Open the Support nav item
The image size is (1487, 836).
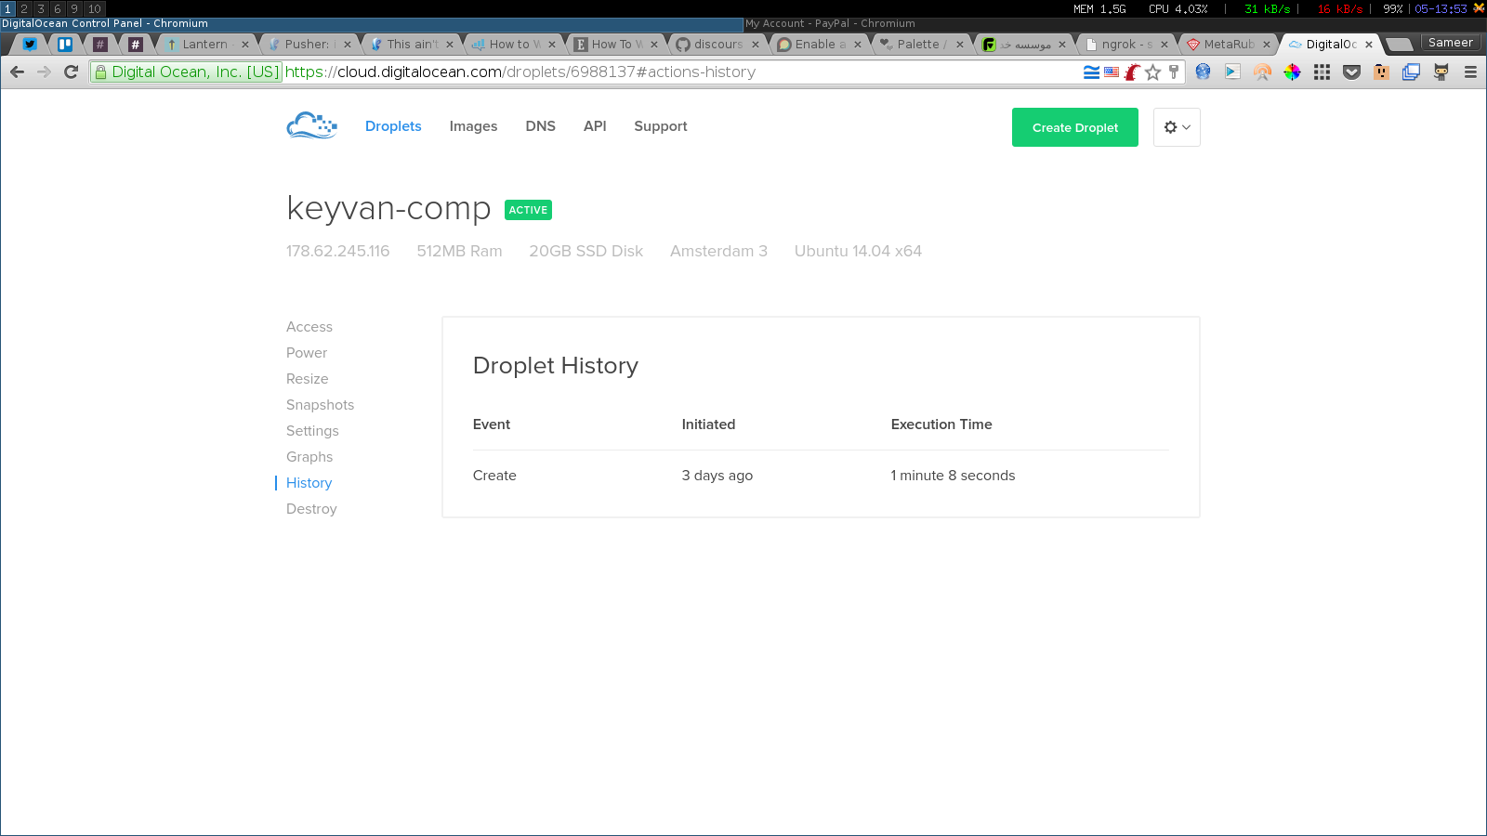pos(661,126)
